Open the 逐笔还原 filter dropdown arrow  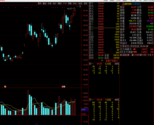click(x=148, y=55)
